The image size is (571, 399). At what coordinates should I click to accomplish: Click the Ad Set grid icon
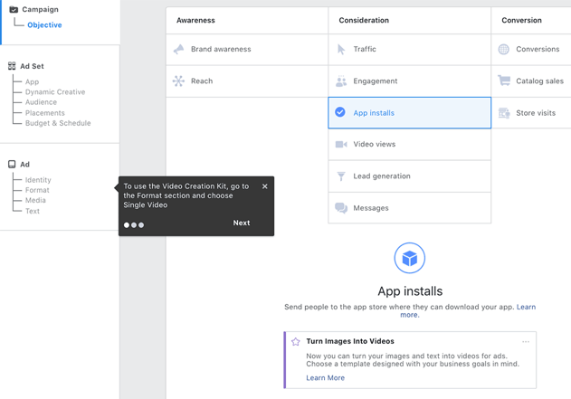[x=12, y=66]
